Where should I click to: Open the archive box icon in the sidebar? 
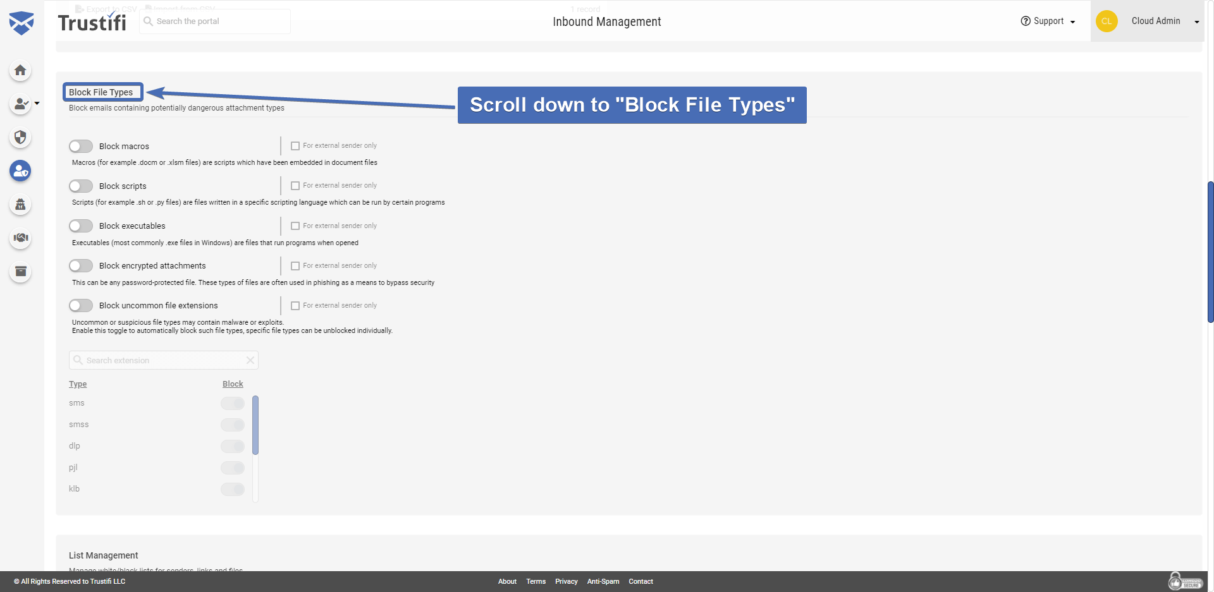[20, 272]
